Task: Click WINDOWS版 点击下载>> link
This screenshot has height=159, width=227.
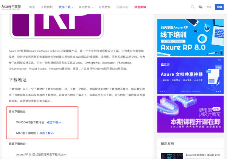Action: pyautogui.click(x=54, y=122)
